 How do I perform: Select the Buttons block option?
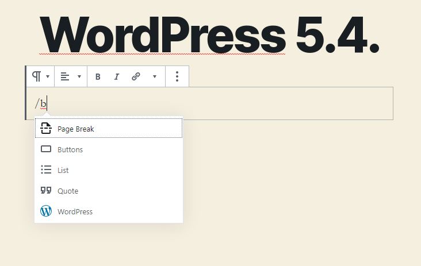pos(70,150)
